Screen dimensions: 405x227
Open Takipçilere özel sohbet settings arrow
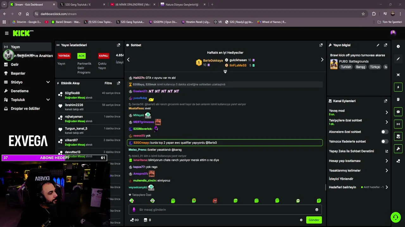click(x=387, y=122)
